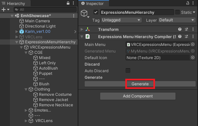The image size is (198, 126).
Task: Click the plus create object icon in Hierarchy
Action: (4, 10)
